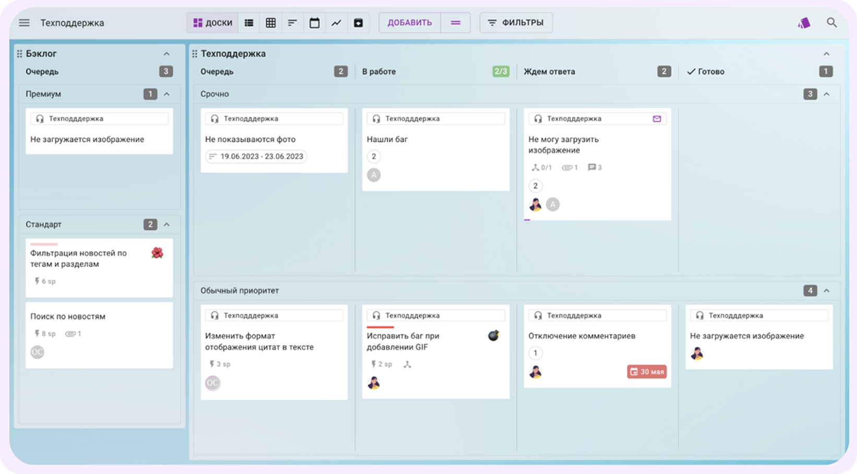Screen dimensions: 857x474
Task: Collapse the 'Бэклог' board
Action: (166, 53)
